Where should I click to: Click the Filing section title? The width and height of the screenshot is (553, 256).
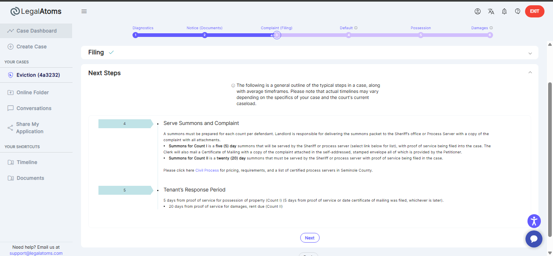click(x=96, y=52)
